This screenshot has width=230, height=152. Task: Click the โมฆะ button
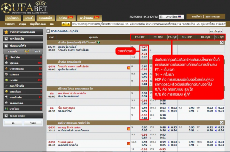pyautogui.click(x=33, y=123)
